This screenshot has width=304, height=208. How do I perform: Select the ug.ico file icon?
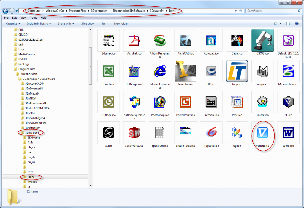click(x=237, y=133)
